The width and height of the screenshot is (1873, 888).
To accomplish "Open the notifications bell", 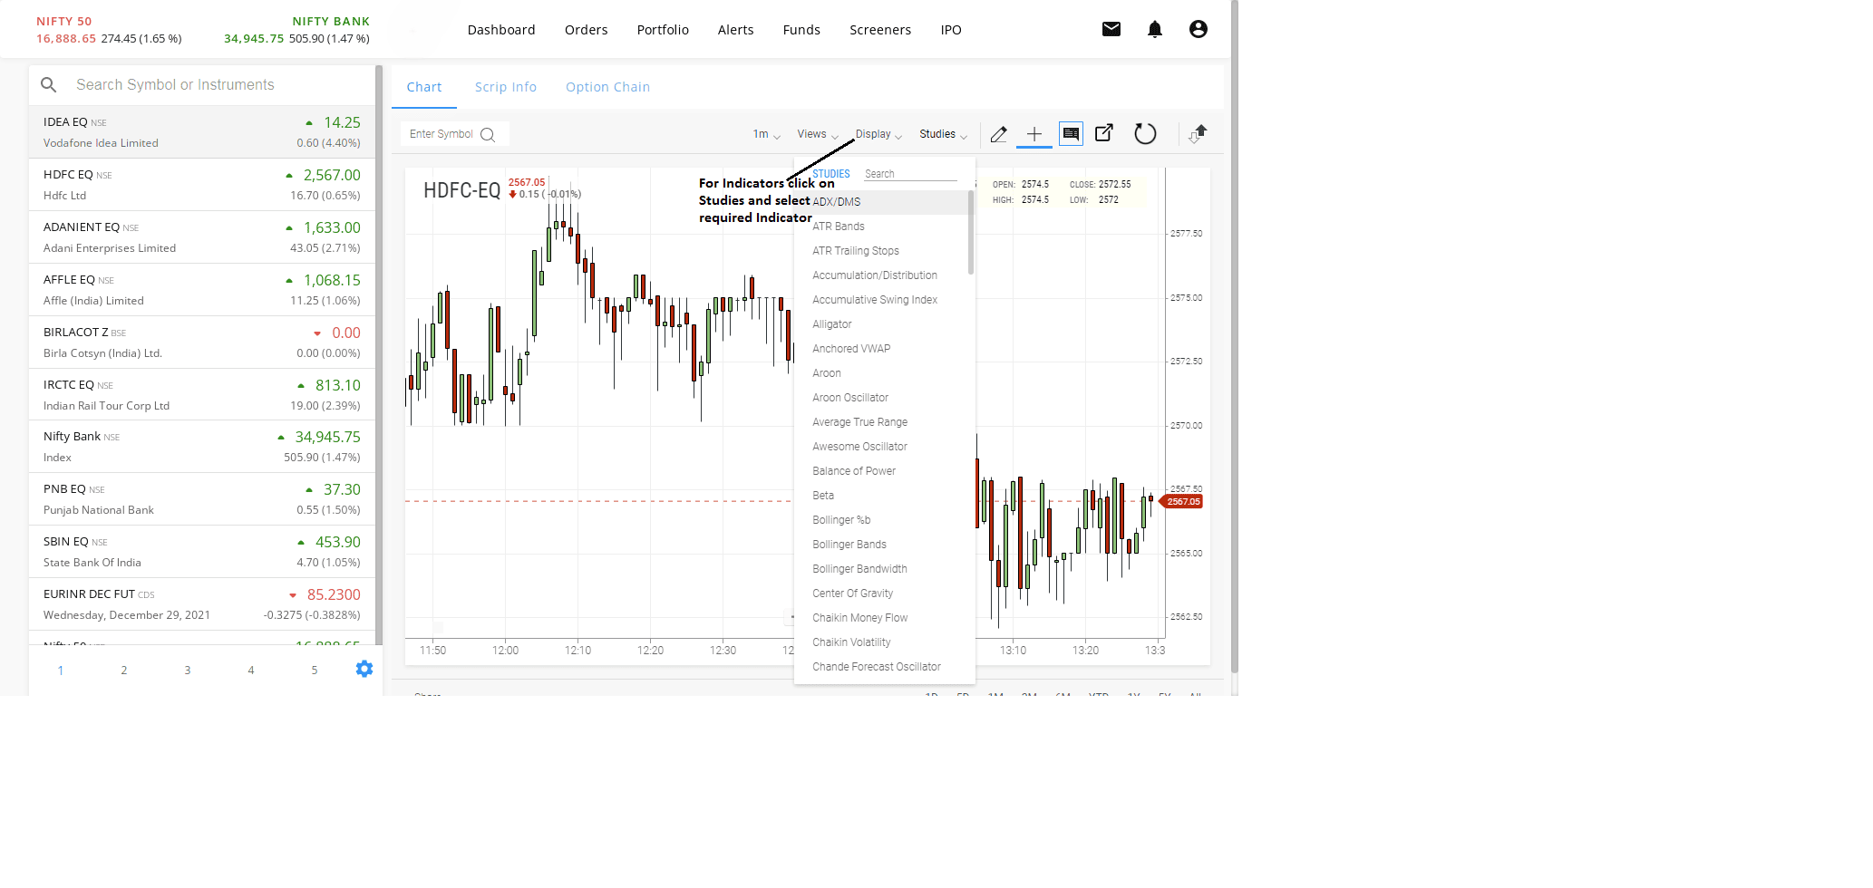I will [x=1154, y=29].
